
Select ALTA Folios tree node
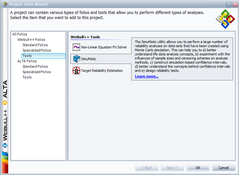pyautogui.click(x=27, y=61)
